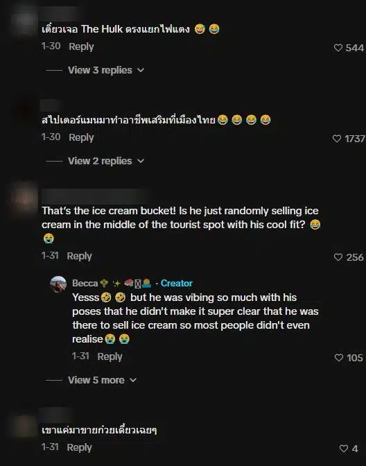Expand View 2 replies thread
The height and width of the screenshot is (466, 366).
tap(100, 161)
